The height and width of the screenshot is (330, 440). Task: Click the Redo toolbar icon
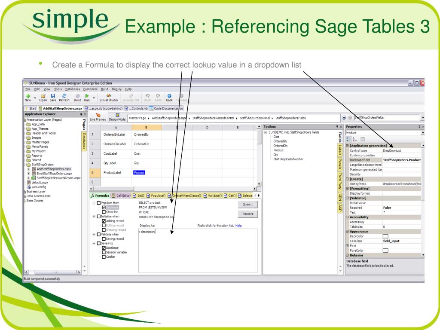coord(158,96)
